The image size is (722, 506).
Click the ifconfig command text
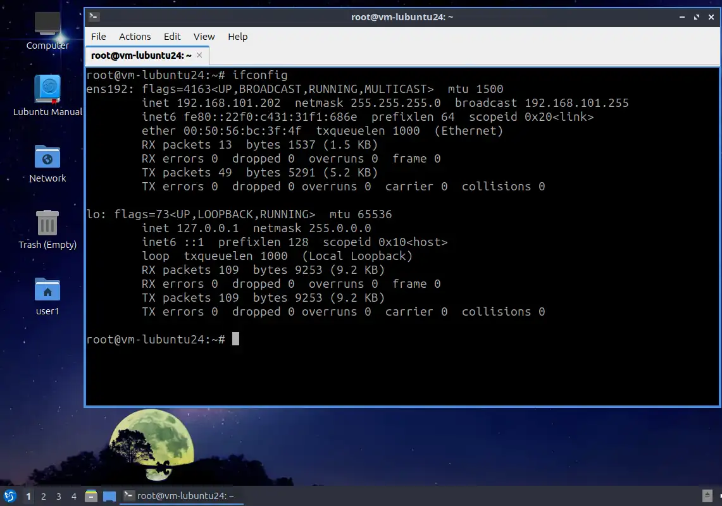pos(259,75)
